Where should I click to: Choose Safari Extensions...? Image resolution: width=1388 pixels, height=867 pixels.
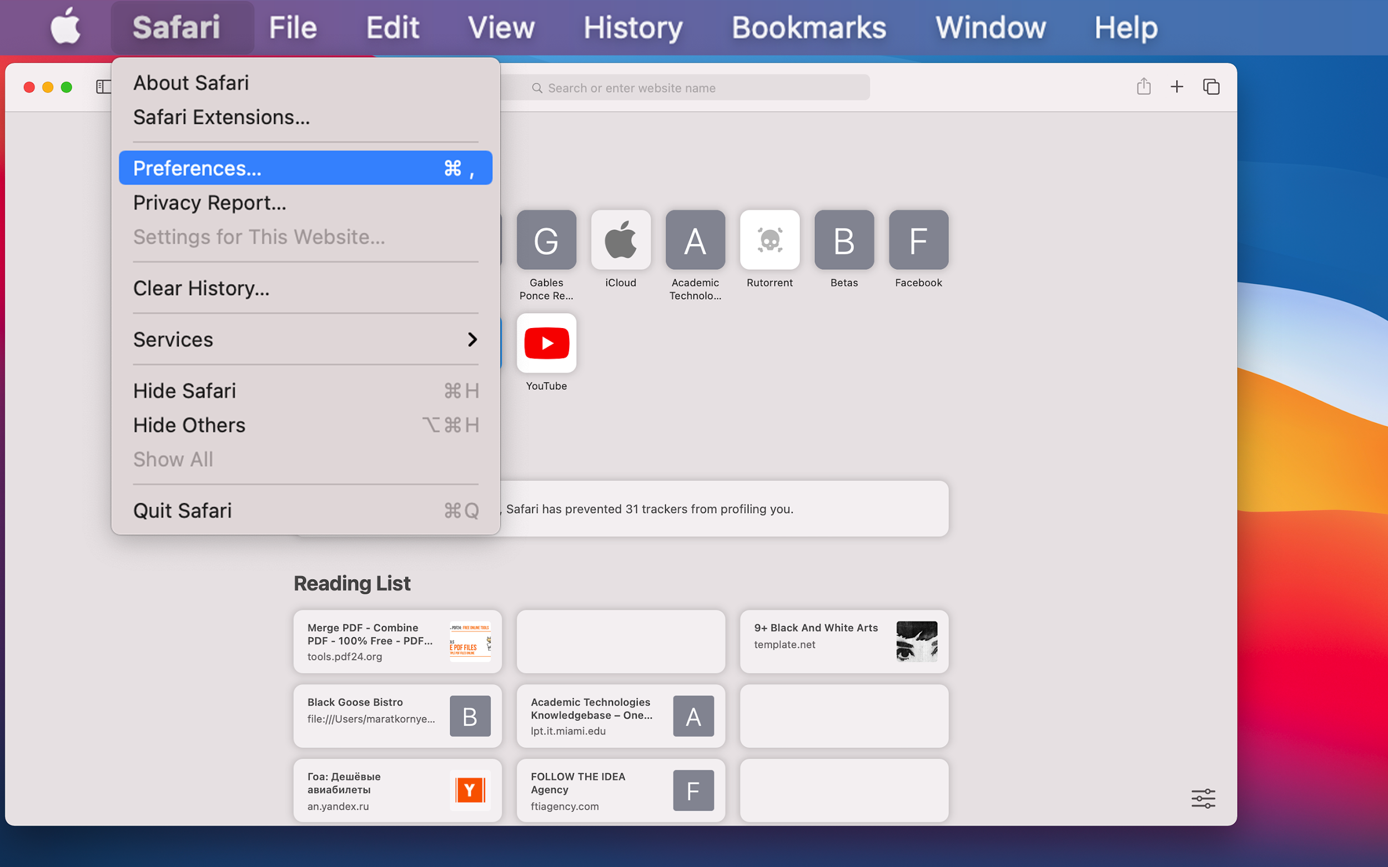coord(305,117)
